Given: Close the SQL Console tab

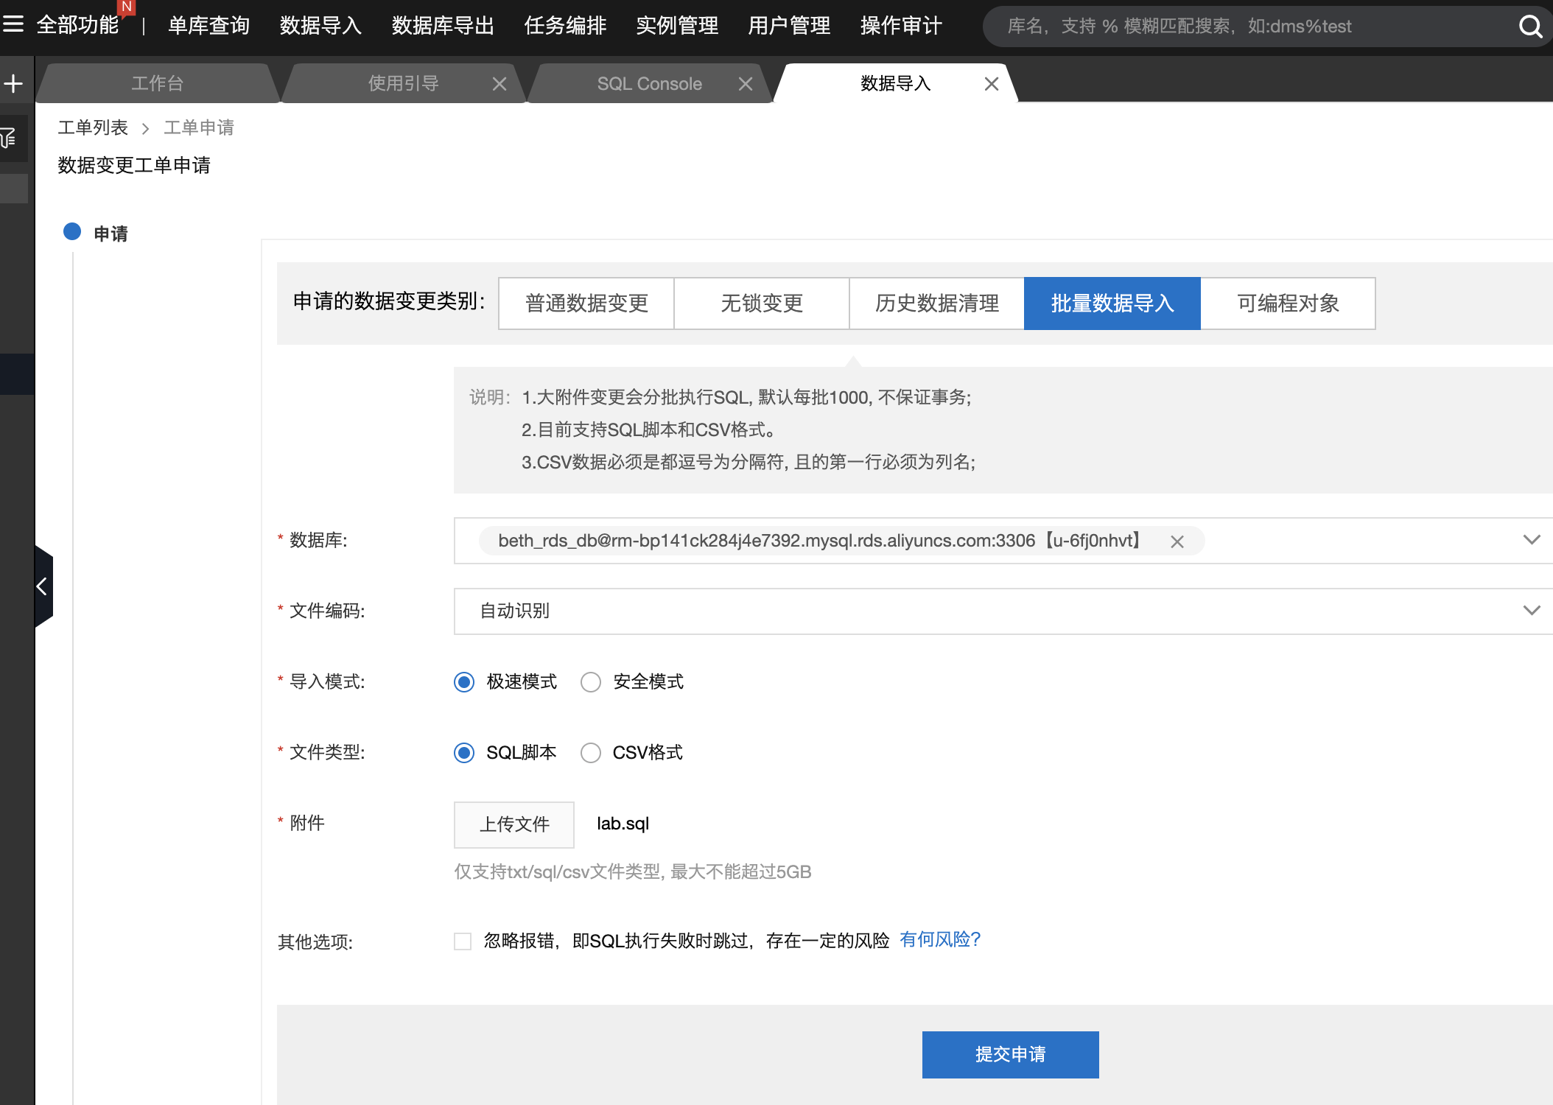Looking at the screenshot, I should tap(746, 84).
